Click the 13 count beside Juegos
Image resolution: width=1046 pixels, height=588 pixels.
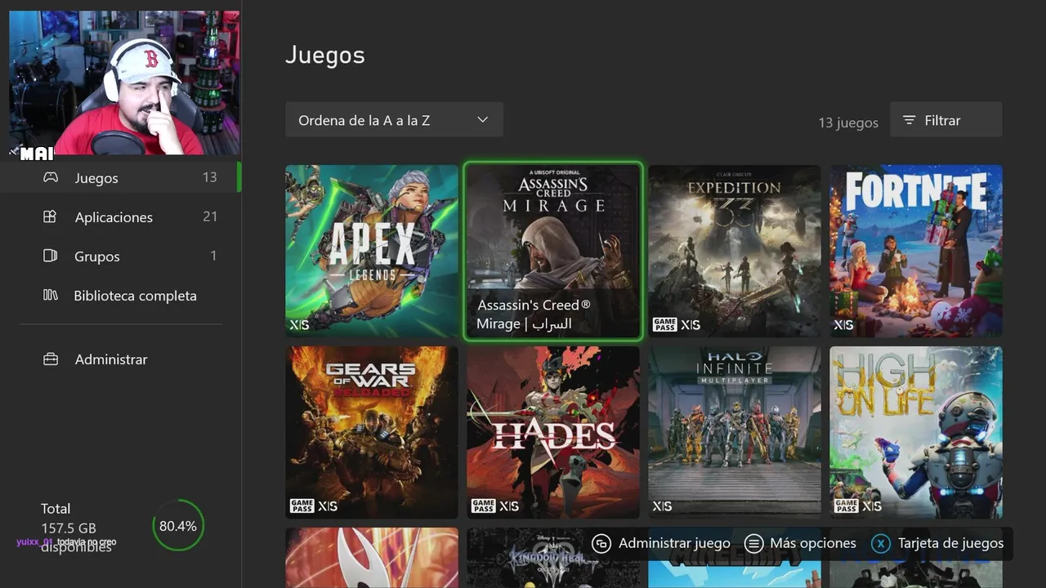pyautogui.click(x=210, y=177)
